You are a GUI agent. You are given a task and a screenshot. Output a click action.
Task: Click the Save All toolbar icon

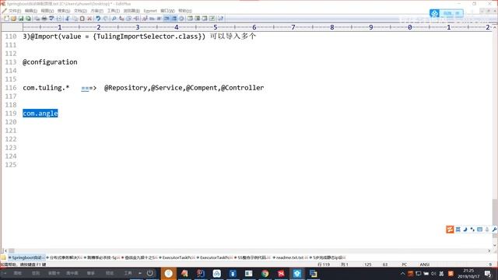point(28,19)
